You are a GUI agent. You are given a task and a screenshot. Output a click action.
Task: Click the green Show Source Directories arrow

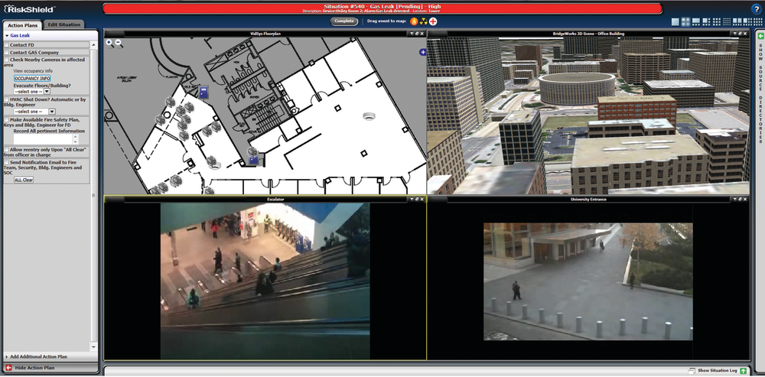tap(760, 36)
